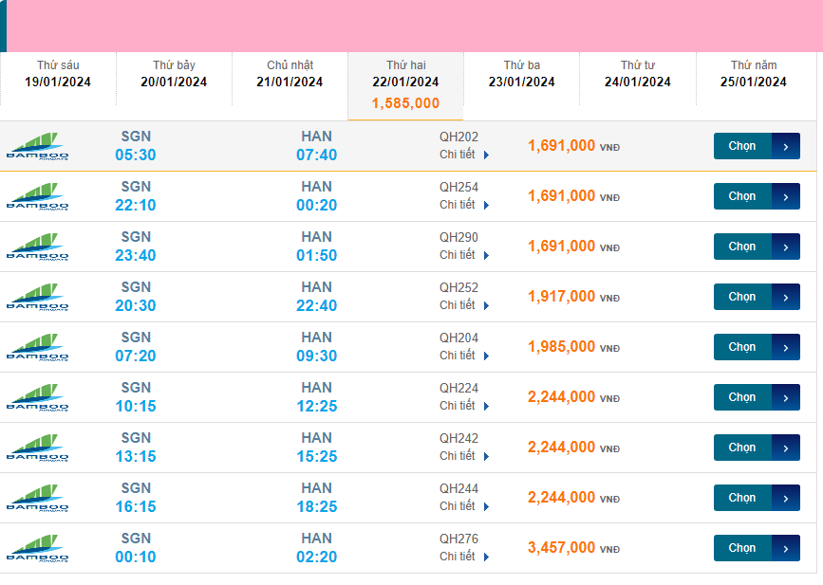
Task: Open Thứ năm 25/01/2024 date tab
Action: (753, 74)
